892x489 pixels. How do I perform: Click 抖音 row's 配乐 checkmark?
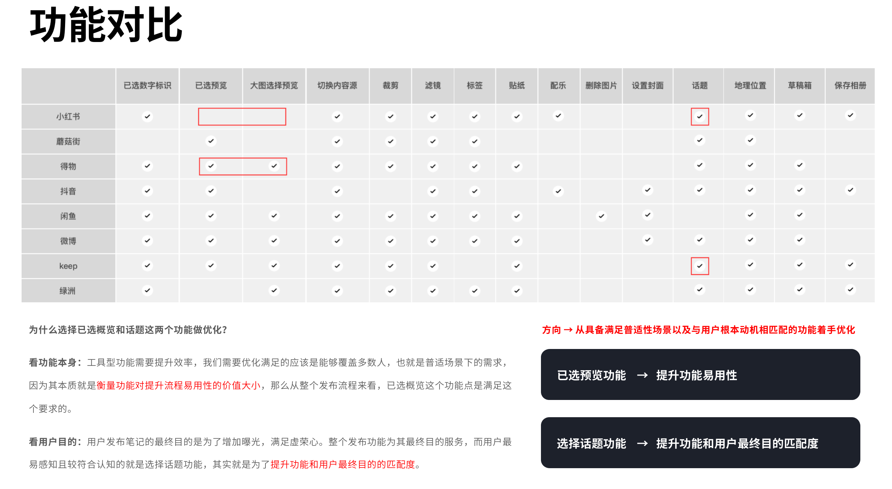point(558,191)
